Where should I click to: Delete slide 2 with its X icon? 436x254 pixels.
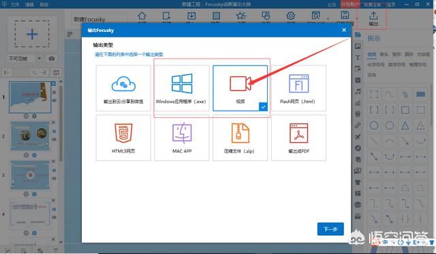tap(53, 123)
